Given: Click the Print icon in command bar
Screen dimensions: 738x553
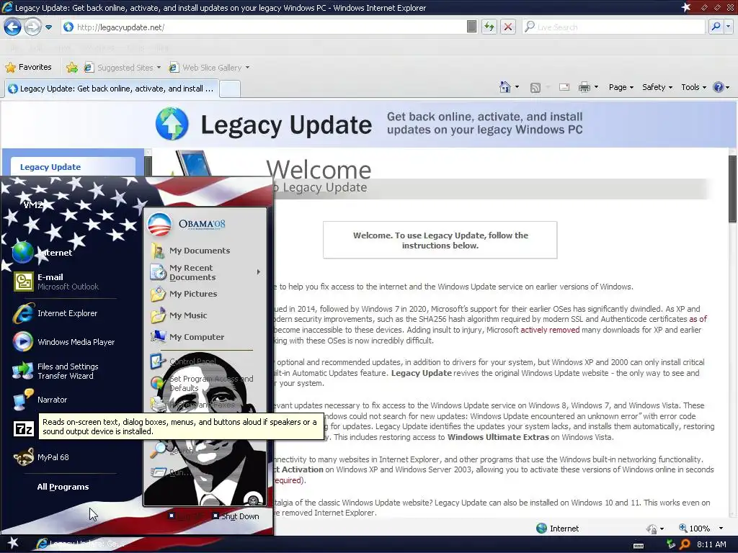Looking at the screenshot, I should 584,87.
